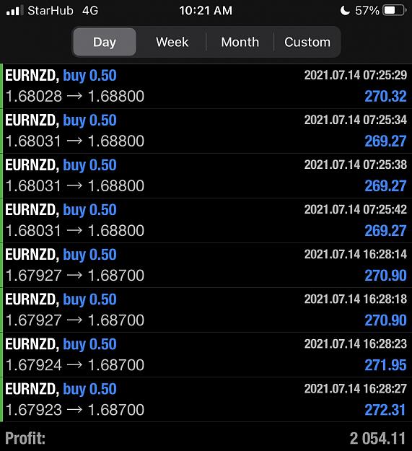This screenshot has height=451, width=412.
Task: Open the trade closed at 16:28:18
Action: click(x=206, y=310)
